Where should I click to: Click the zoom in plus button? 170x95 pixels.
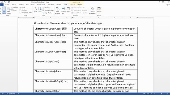[x=168, y=94]
